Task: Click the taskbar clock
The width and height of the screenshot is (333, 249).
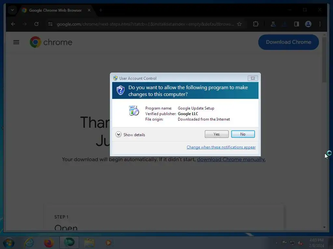Action: 316,243
